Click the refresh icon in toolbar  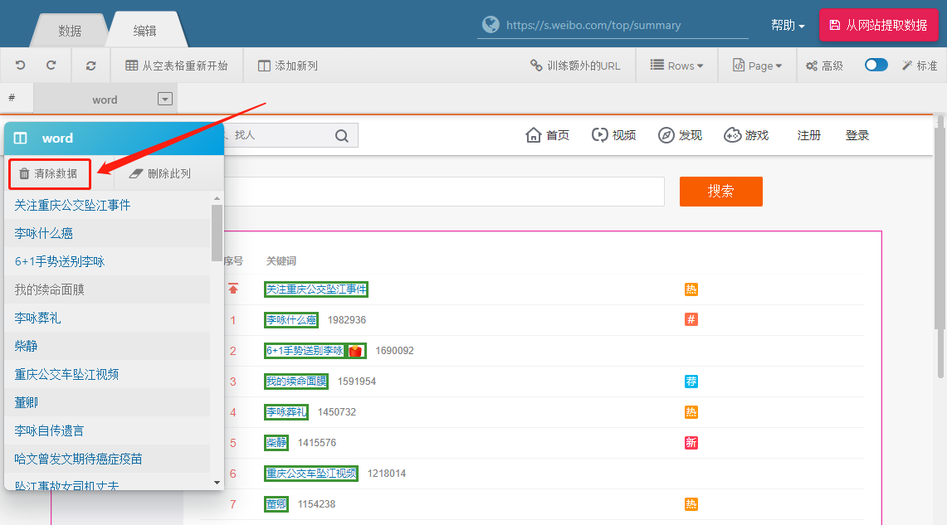click(90, 66)
